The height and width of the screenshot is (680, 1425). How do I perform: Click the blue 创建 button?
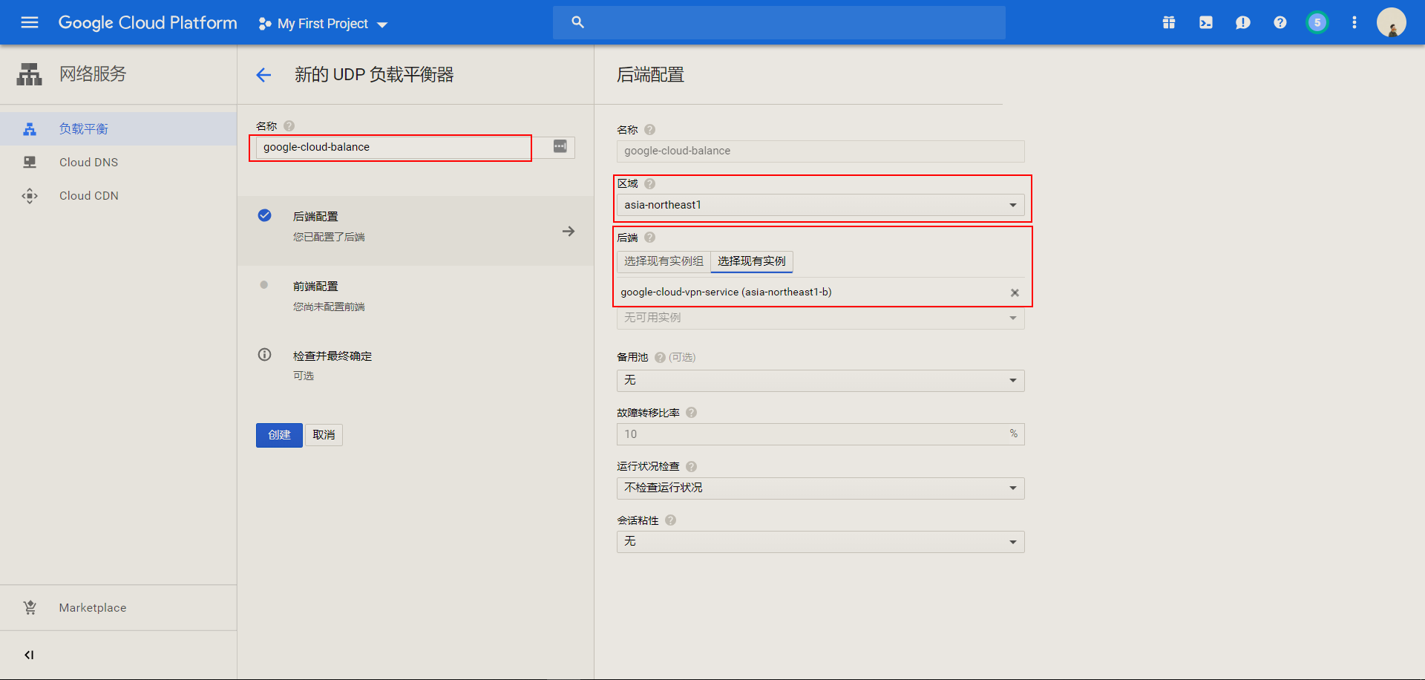click(x=279, y=435)
